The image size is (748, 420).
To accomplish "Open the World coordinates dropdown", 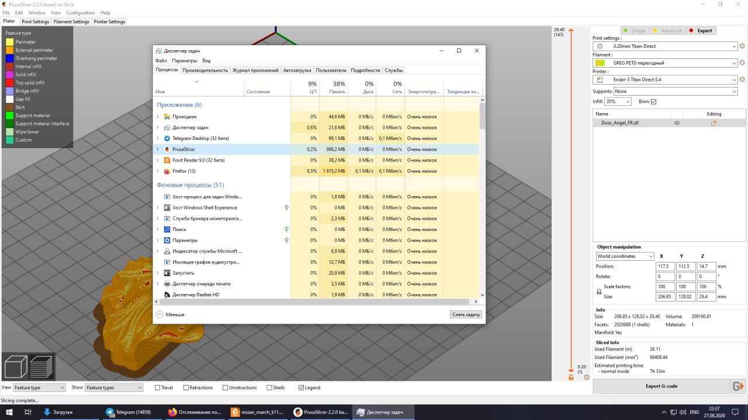I will pyautogui.click(x=625, y=256).
